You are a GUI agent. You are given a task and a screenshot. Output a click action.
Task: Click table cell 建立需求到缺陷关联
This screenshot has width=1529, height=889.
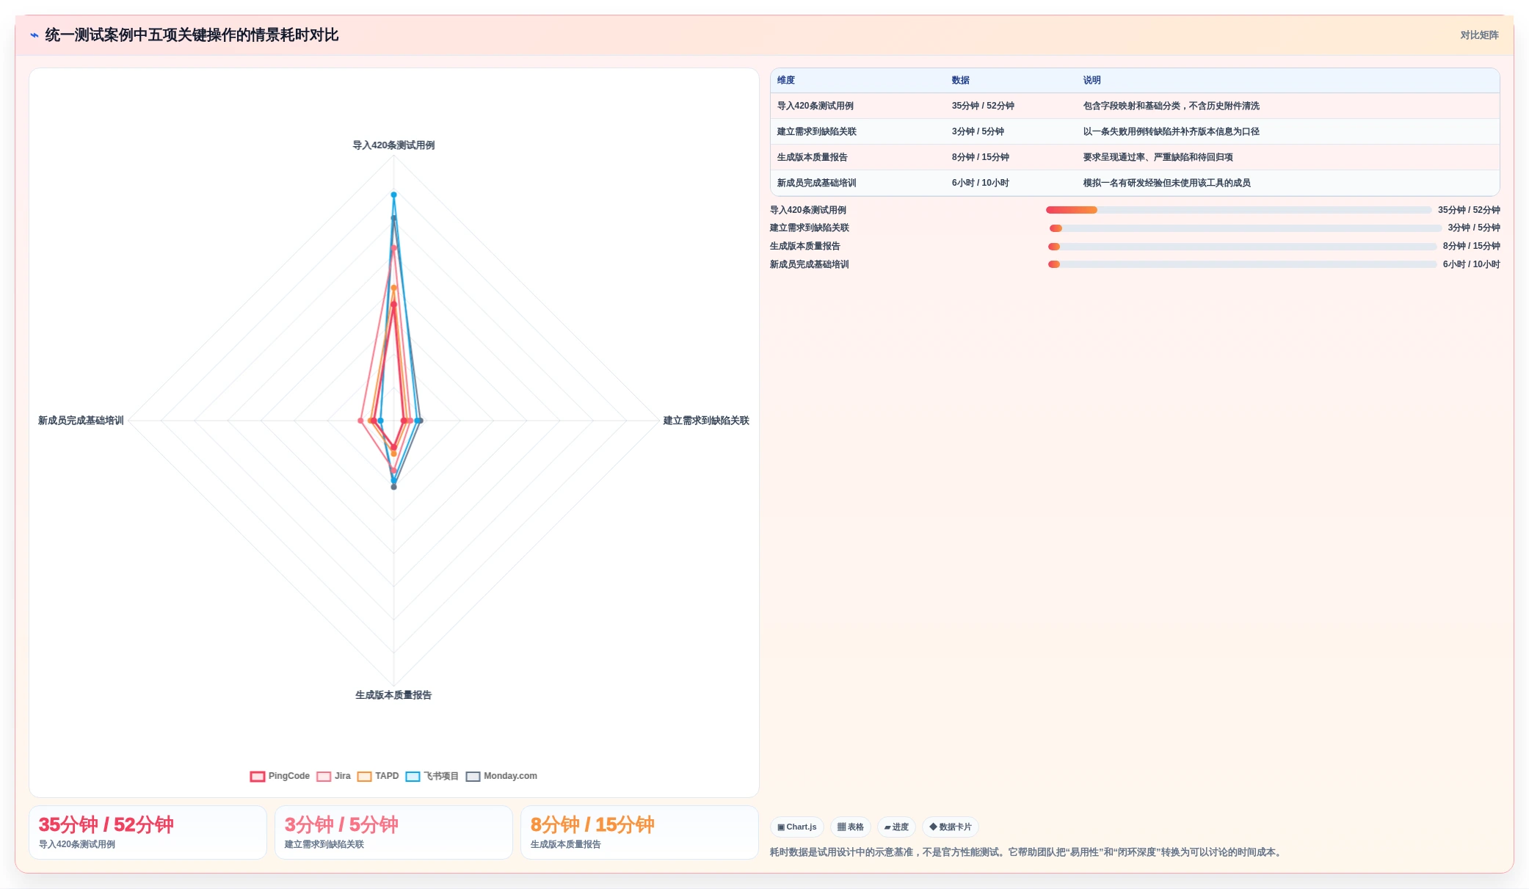pos(817,132)
